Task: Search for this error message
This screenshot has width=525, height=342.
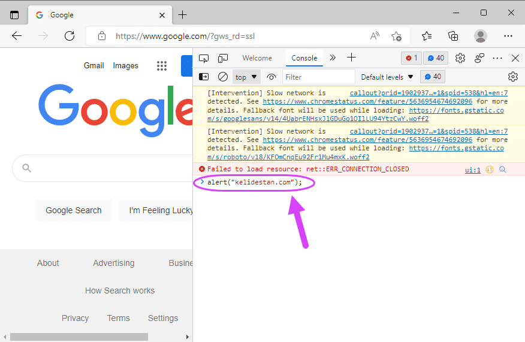Action: 503,170
